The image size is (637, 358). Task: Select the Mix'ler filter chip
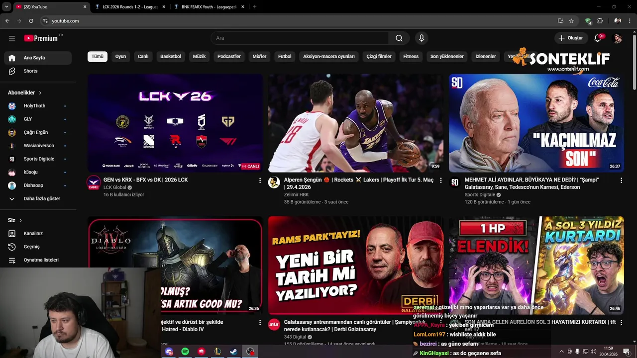[x=259, y=57]
